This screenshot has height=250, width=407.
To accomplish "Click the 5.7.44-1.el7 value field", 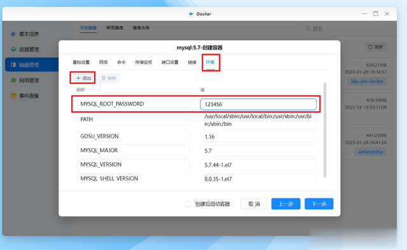I will click(x=258, y=165).
